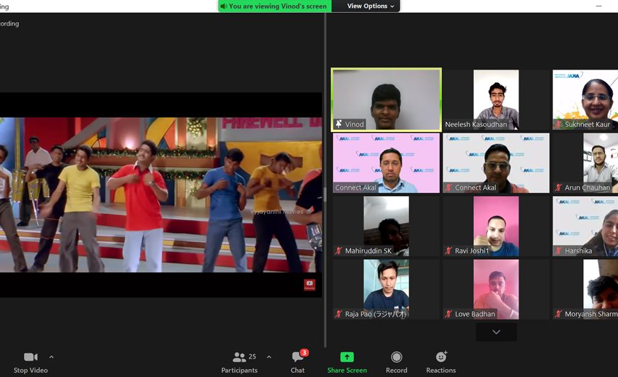Click muted mic icon on Mahiruddin SK
The width and height of the screenshot is (618, 377).
tap(339, 251)
